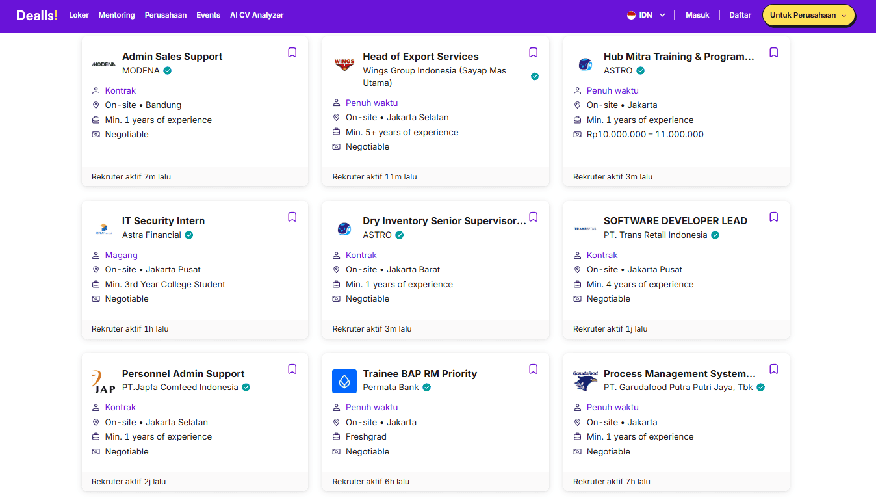Click the Astra Financial verified badge
Screen dimensions: 876x500
click(189, 235)
